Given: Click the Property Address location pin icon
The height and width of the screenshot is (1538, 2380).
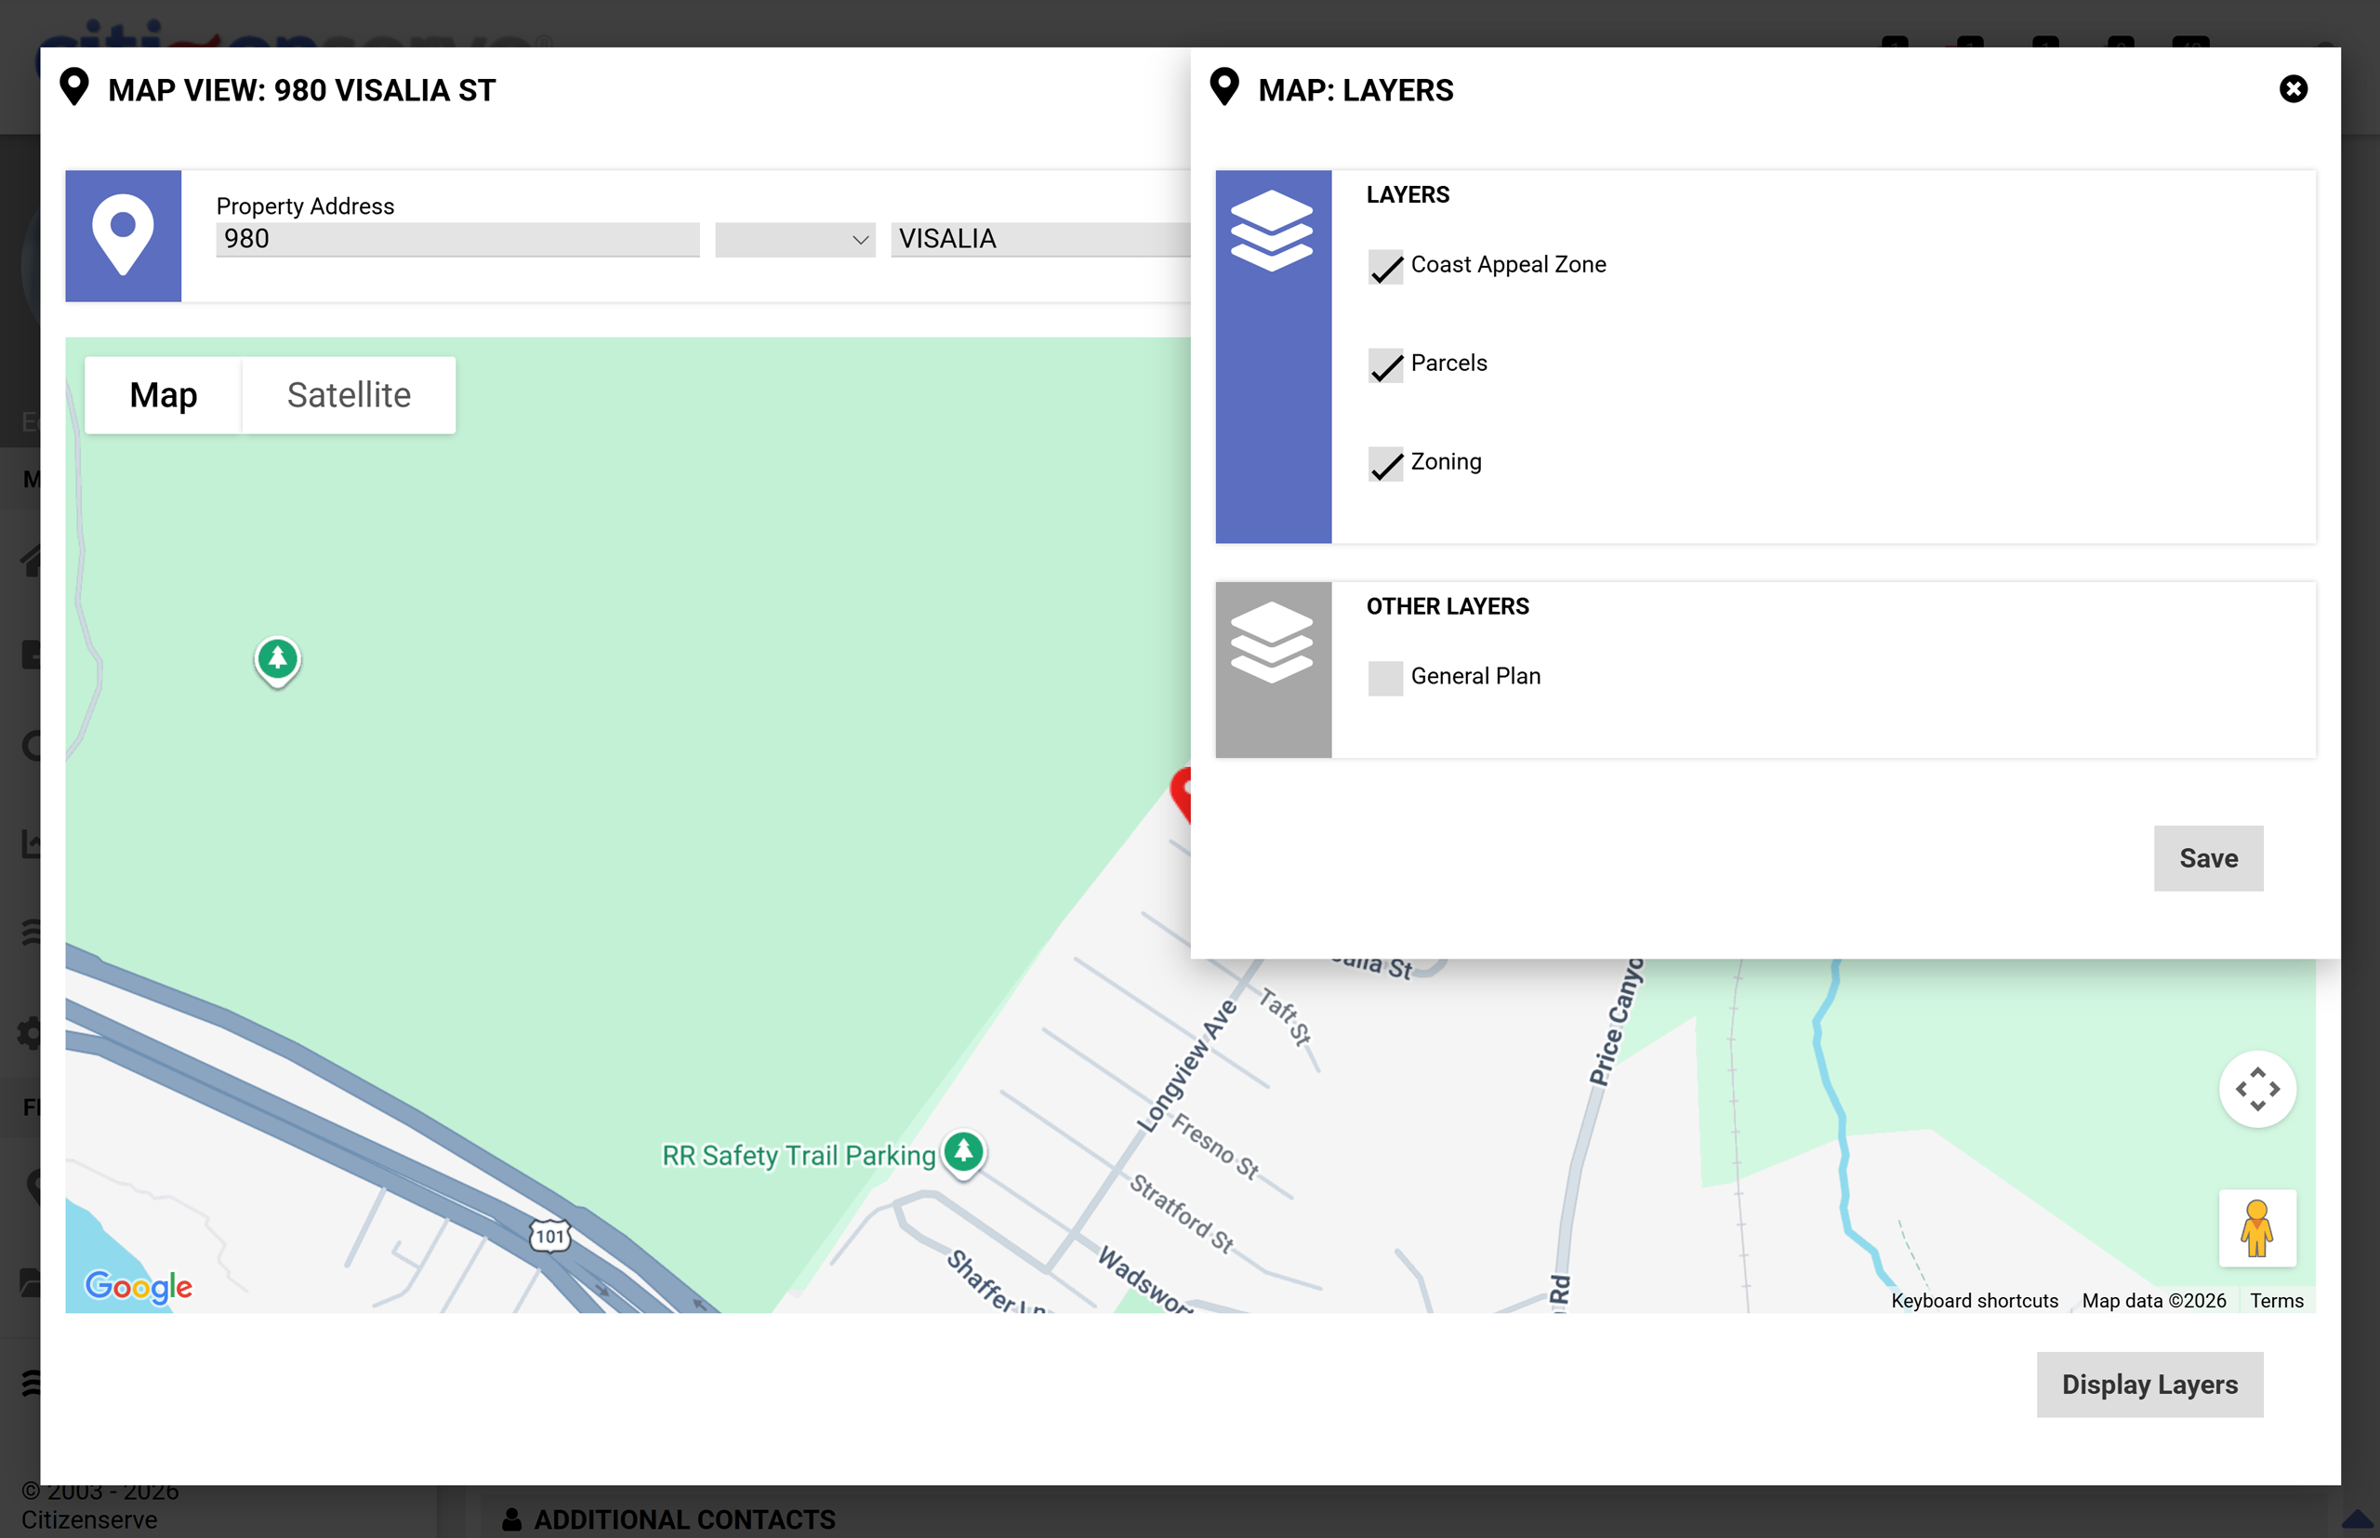Looking at the screenshot, I should tap(123, 234).
